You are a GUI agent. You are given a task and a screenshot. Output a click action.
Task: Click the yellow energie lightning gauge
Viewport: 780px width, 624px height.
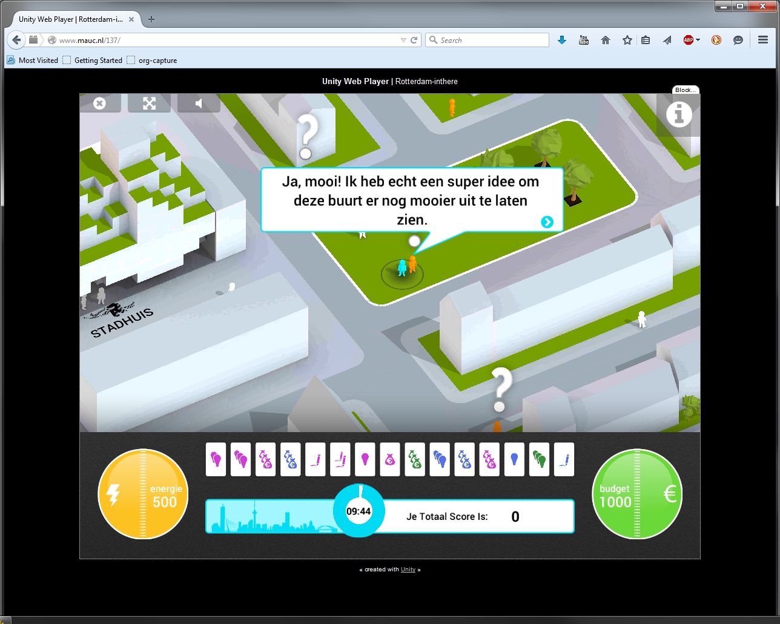[x=143, y=494]
